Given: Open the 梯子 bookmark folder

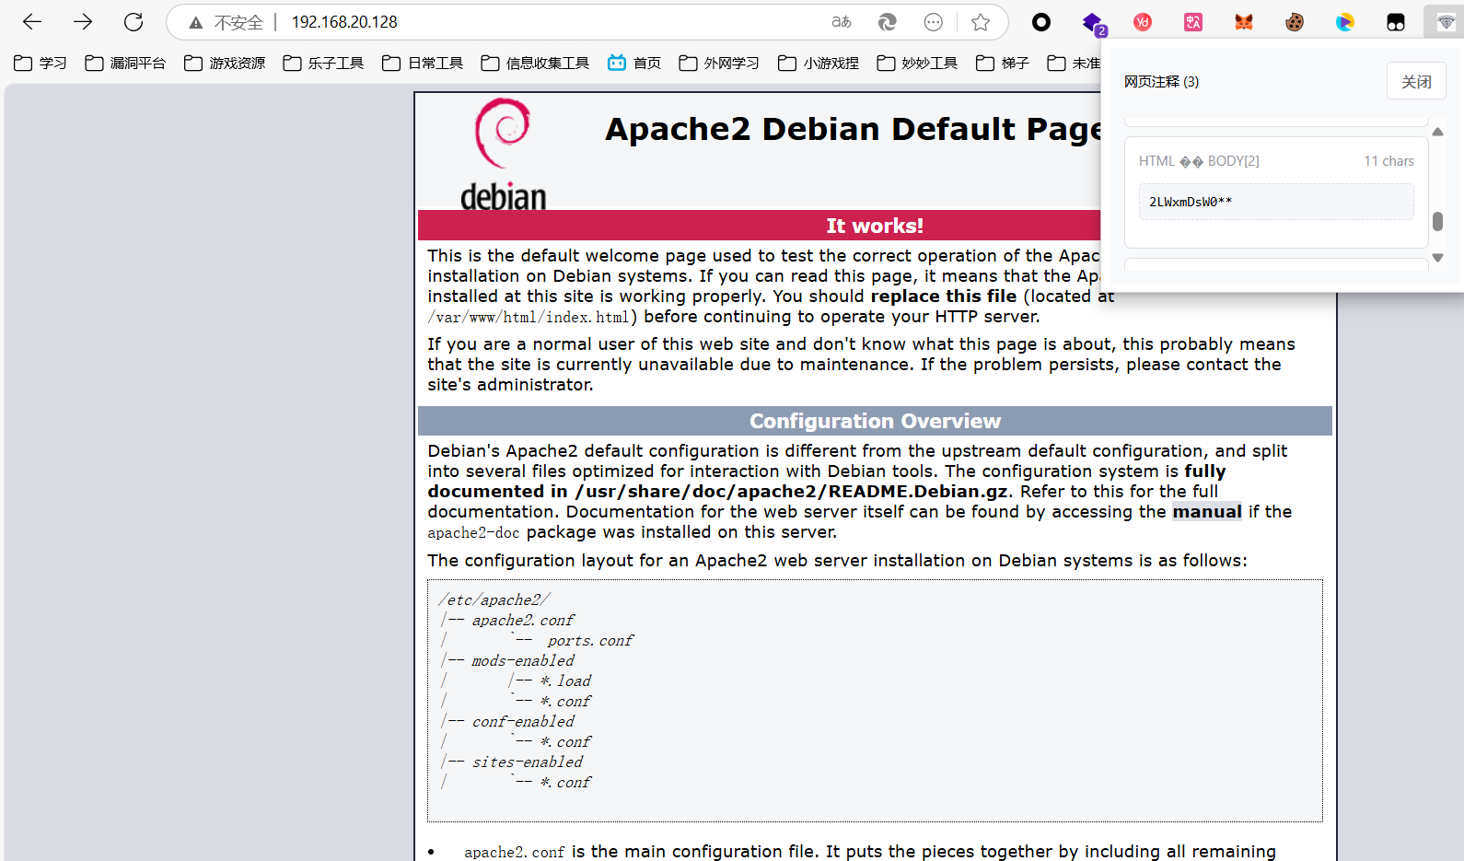Looking at the screenshot, I should click(x=1003, y=63).
